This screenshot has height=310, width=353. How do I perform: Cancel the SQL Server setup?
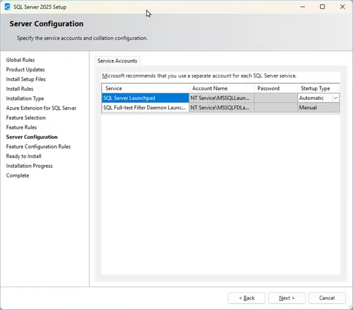(x=327, y=298)
